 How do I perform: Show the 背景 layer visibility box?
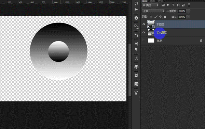click(144, 41)
